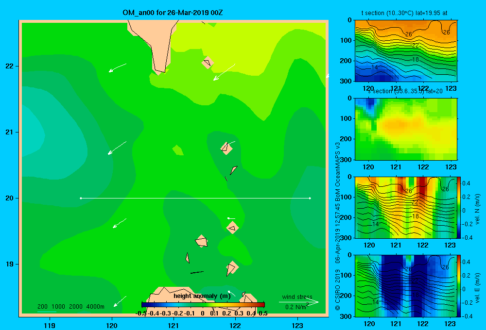Click the main map latitude 20 axis label
Screen dimensions: 486x330
pos(10,198)
